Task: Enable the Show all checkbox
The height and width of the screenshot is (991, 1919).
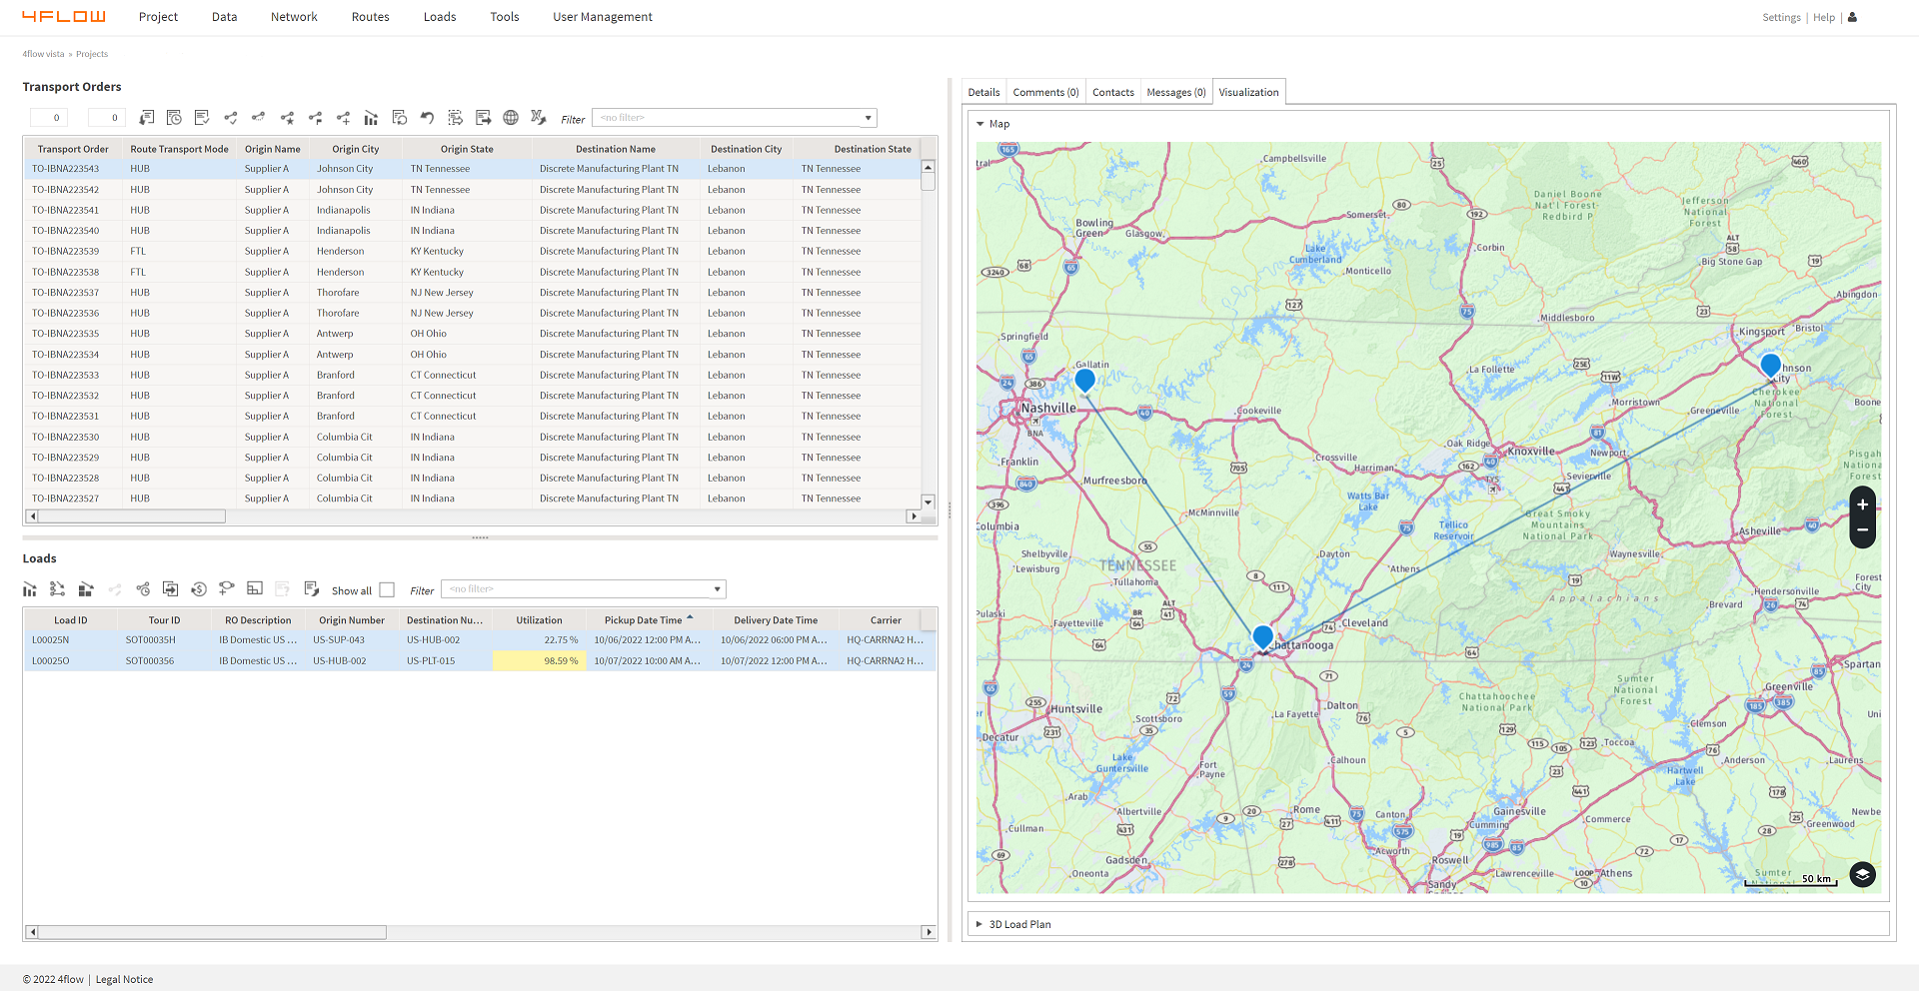Action: [x=387, y=590]
